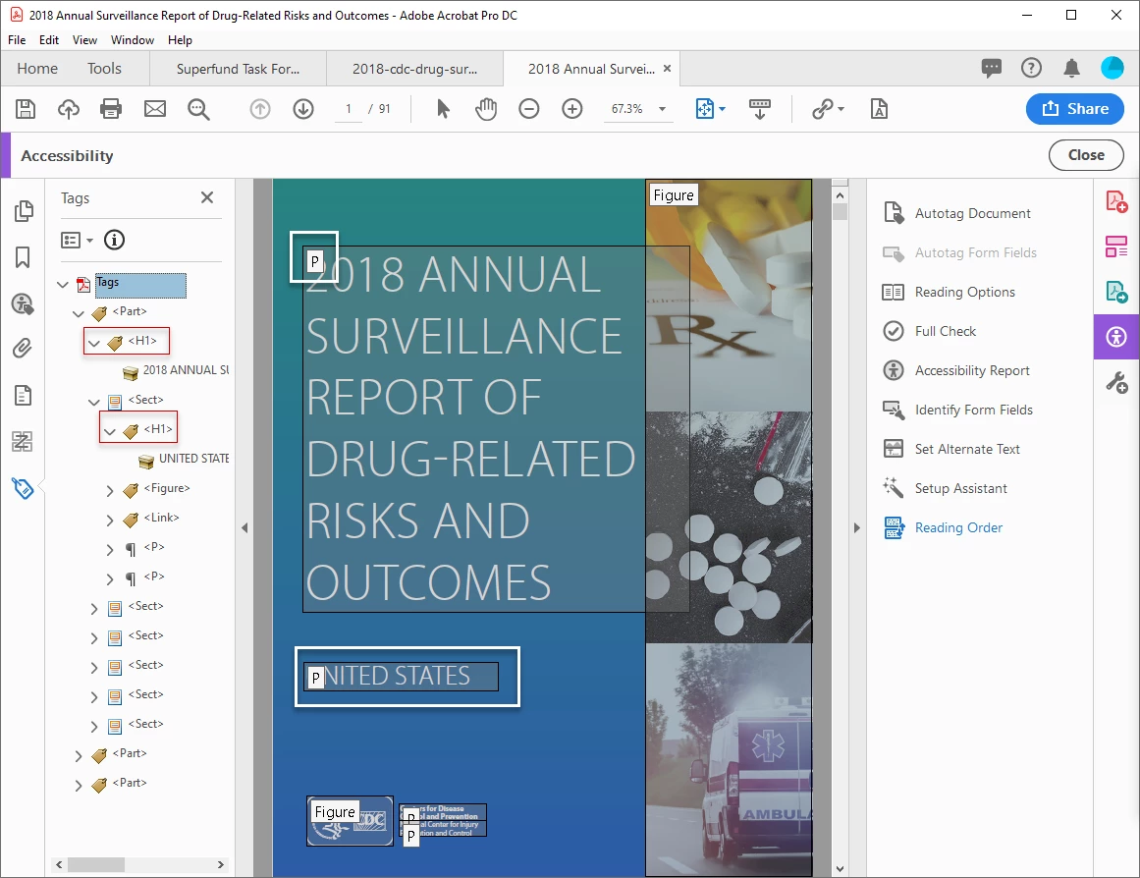The height and width of the screenshot is (878, 1140).
Task: Click the user profile avatar
Action: 1113,69
